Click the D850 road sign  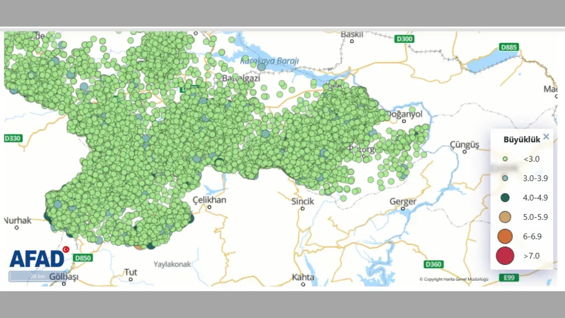coord(83,258)
